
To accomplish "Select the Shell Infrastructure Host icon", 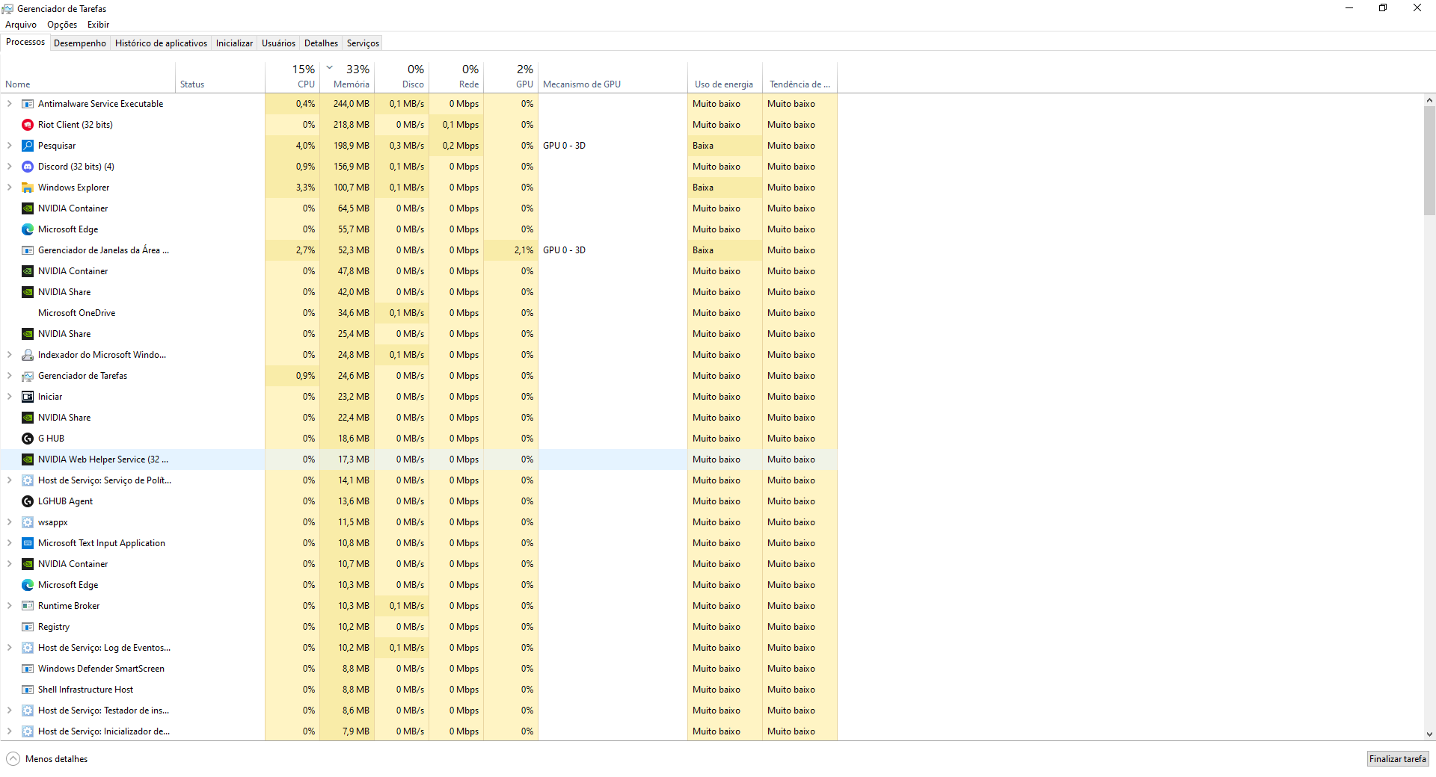I will (x=28, y=690).
